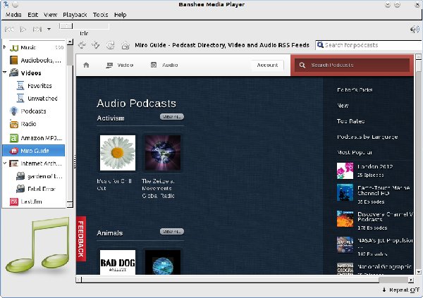Select Amazon MP3 store icon
This screenshot has height=298, width=423.
[14, 138]
